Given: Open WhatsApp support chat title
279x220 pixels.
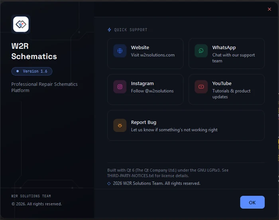Looking at the screenshot, I should tap(224, 48).
